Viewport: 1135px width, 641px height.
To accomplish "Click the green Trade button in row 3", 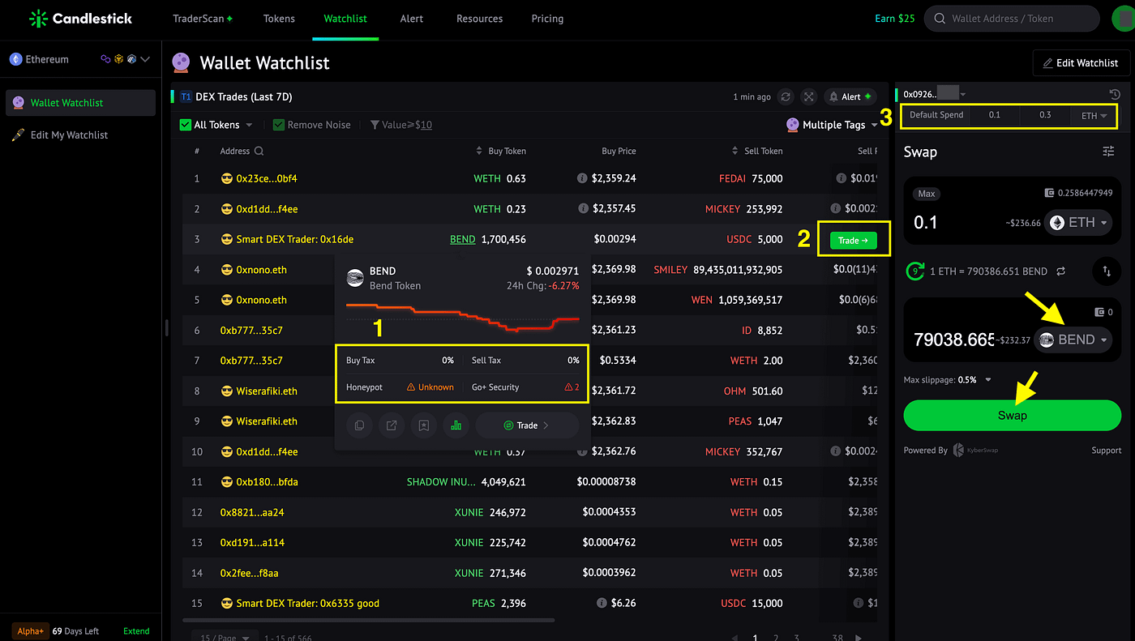I will (x=853, y=241).
